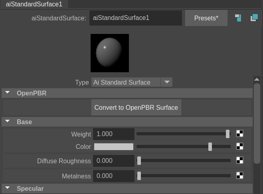This screenshot has width=263, height=194.
Task: Click the vertical scrollbar thumb
Action: [x=257, y=123]
